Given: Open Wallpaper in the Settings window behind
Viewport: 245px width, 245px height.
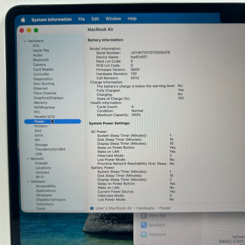Looking at the screenshot, I should [x=154, y=234].
